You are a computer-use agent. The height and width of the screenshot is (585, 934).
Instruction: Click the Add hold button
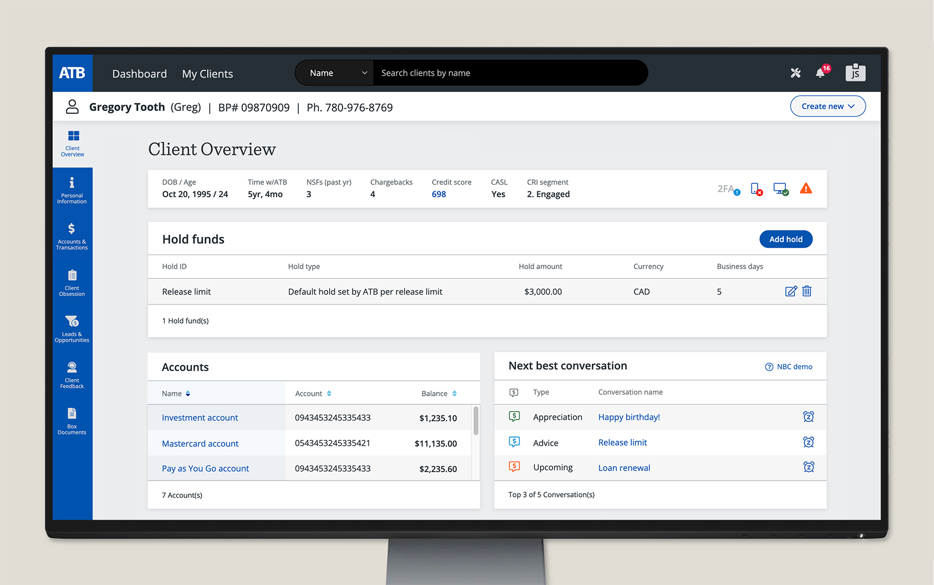pos(785,239)
